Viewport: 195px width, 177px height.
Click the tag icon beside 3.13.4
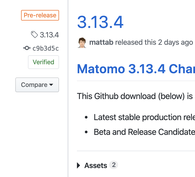tap(35, 35)
